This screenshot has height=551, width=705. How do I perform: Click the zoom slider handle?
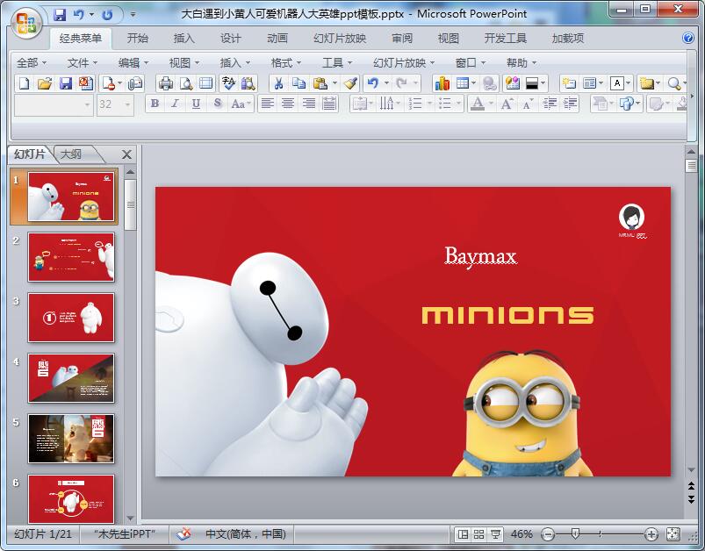tap(575, 534)
